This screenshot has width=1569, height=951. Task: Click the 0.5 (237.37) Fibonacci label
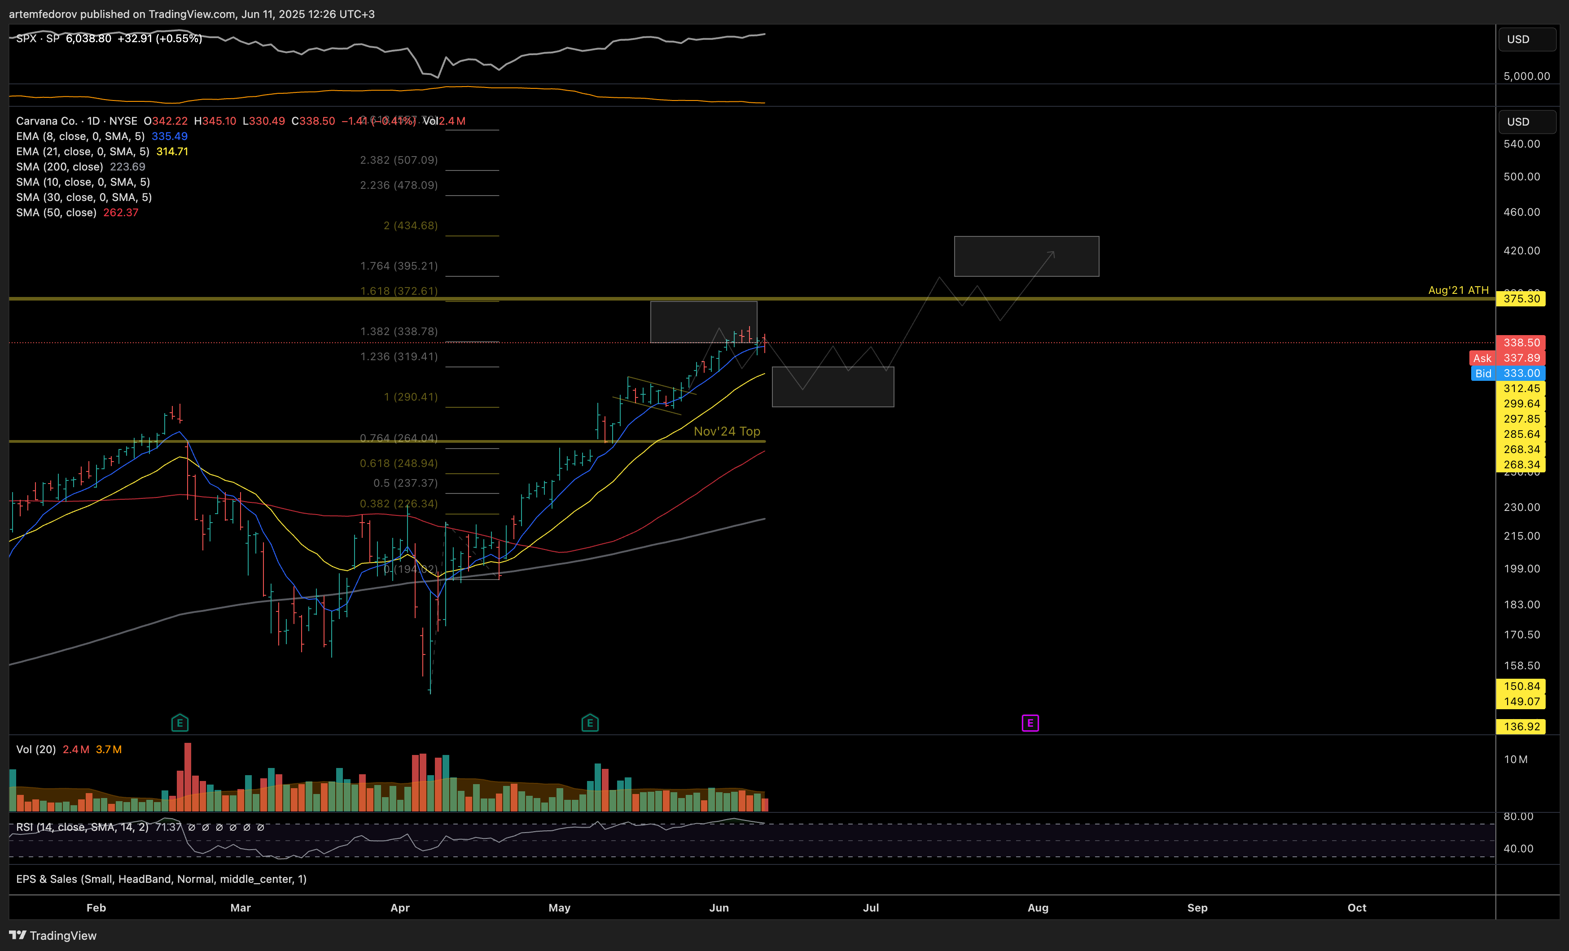[x=405, y=483]
